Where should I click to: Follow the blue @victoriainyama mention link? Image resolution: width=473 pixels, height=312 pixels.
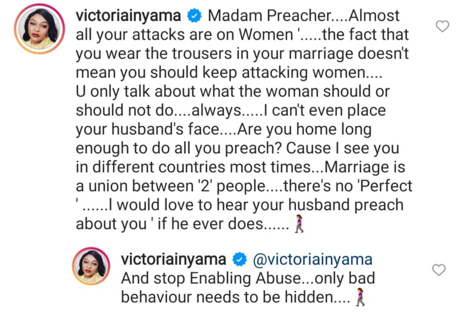pyautogui.click(x=312, y=259)
